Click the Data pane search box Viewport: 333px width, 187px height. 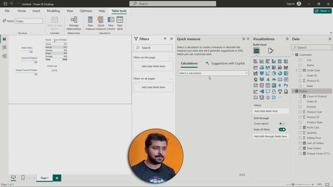pyautogui.click(x=312, y=47)
